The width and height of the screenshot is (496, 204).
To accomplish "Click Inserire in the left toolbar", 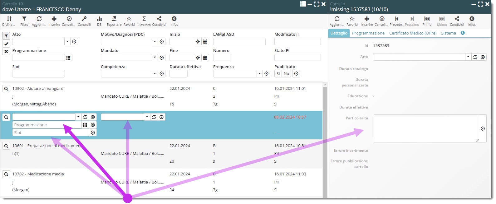I will click(54, 19).
